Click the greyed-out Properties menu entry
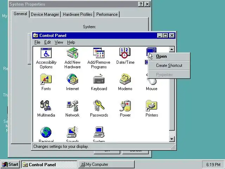This screenshot has width=225, height=169. [169, 75]
